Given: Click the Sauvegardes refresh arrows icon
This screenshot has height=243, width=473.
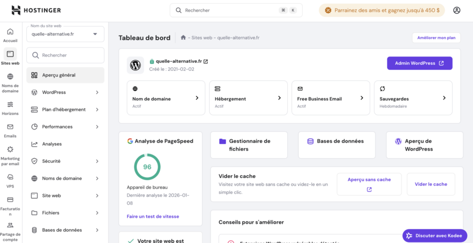Looking at the screenshot, I should pos(382,89).
